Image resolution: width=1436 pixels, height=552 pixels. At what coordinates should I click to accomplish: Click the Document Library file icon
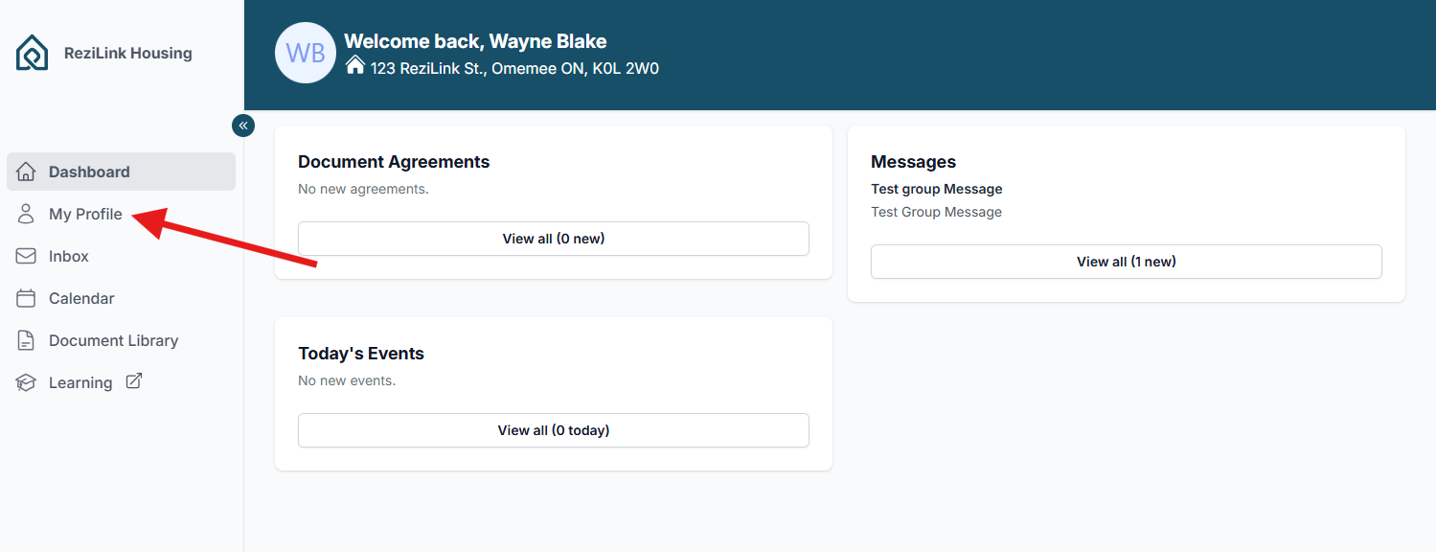pyautogui.click(x=26, y=341)
